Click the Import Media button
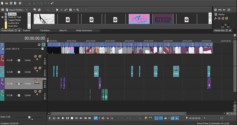Image resolution: width=237 pixels, height=125 pixels. click(x=15, y=10)
